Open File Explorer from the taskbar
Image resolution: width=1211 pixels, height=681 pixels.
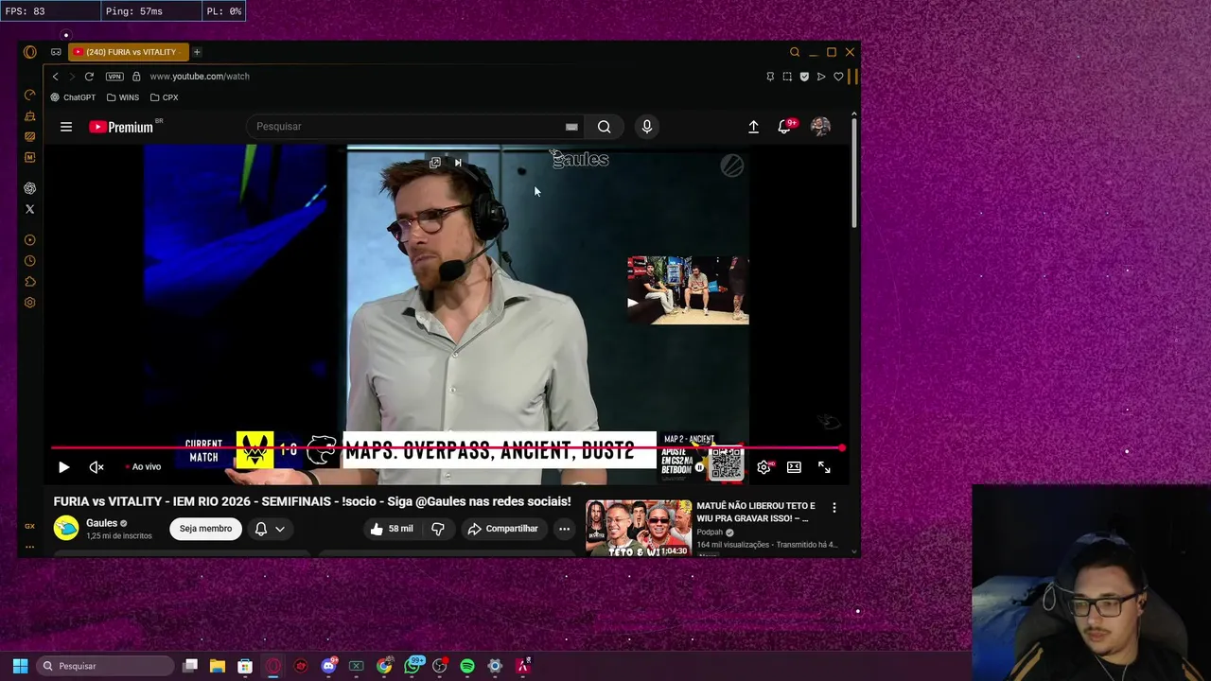click(217, 666)
